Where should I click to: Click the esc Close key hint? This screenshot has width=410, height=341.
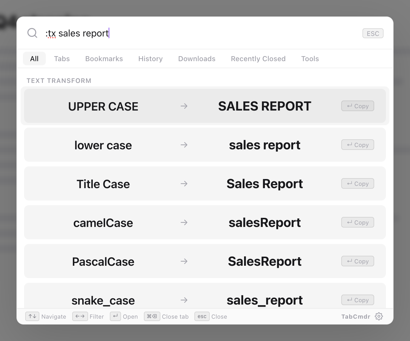click(x=202, y=316)
